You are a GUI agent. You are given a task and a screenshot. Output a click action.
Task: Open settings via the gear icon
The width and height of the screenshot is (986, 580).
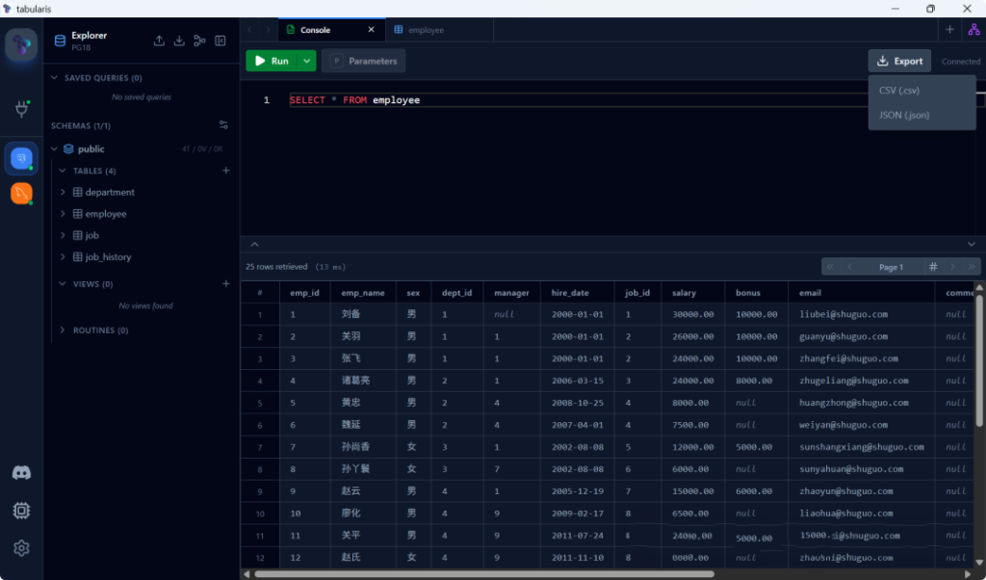coord(21,548)
